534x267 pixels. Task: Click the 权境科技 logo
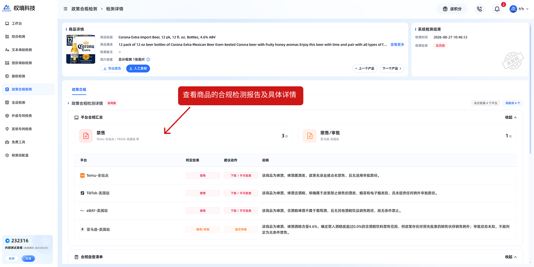(19, 8)
